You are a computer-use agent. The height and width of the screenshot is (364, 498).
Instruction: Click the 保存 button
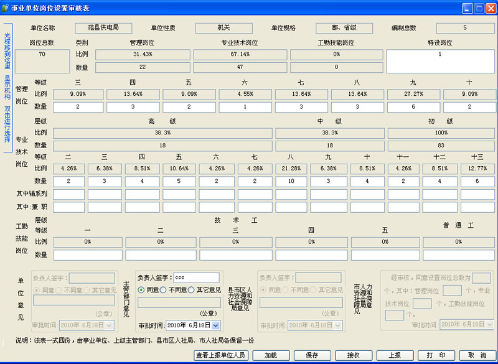coord(312,355)
